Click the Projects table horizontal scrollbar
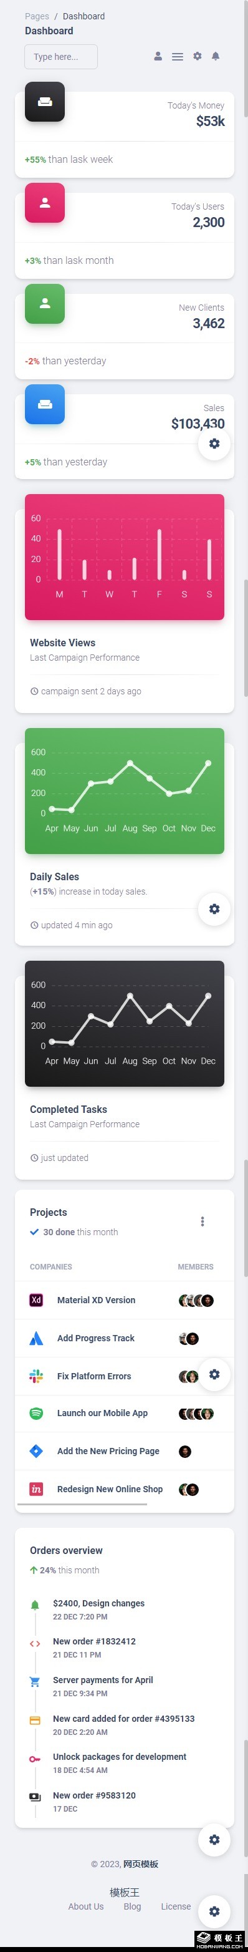 coord(82,1503)
